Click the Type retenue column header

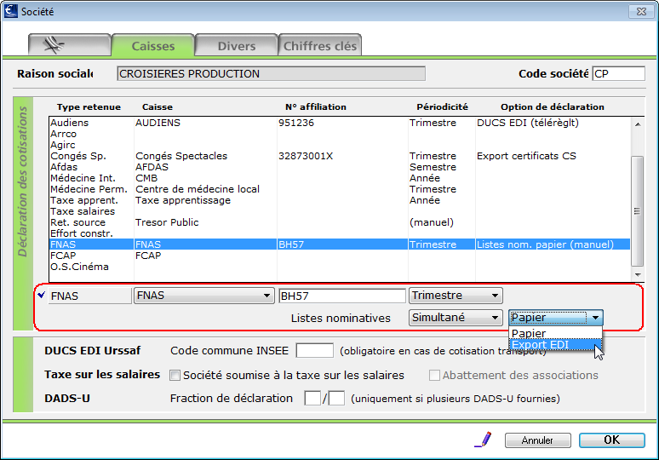(x=89, y=106)
